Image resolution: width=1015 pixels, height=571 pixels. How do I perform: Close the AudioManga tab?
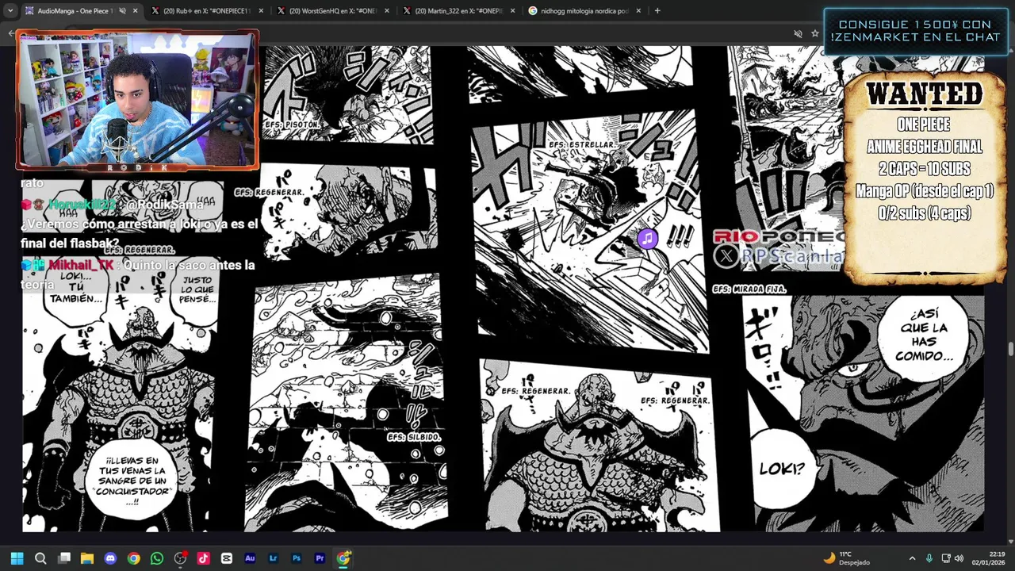[135, 11]
